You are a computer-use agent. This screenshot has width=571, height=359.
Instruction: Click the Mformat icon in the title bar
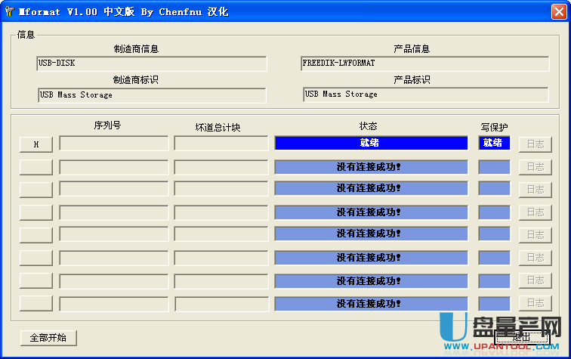coord(9,11)
